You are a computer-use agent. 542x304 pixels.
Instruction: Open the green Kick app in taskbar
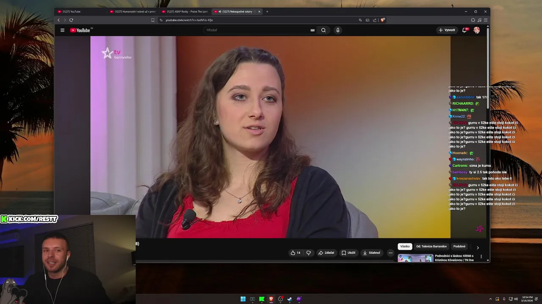262,299
